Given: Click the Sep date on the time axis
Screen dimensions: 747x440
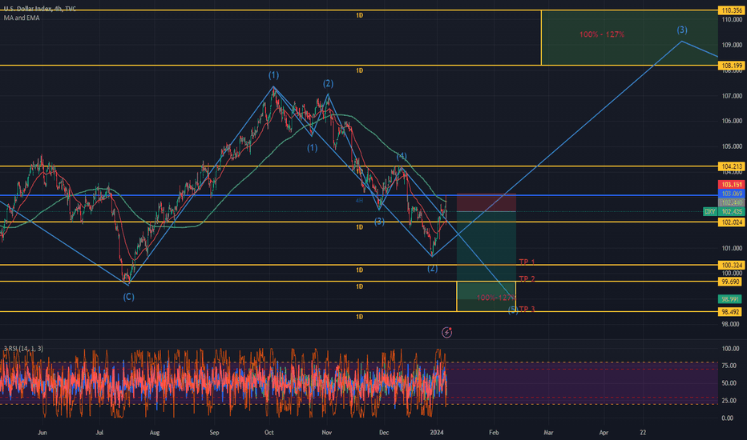Looking at the screenshot, I should pyautogui.click(x=214, y=432).
